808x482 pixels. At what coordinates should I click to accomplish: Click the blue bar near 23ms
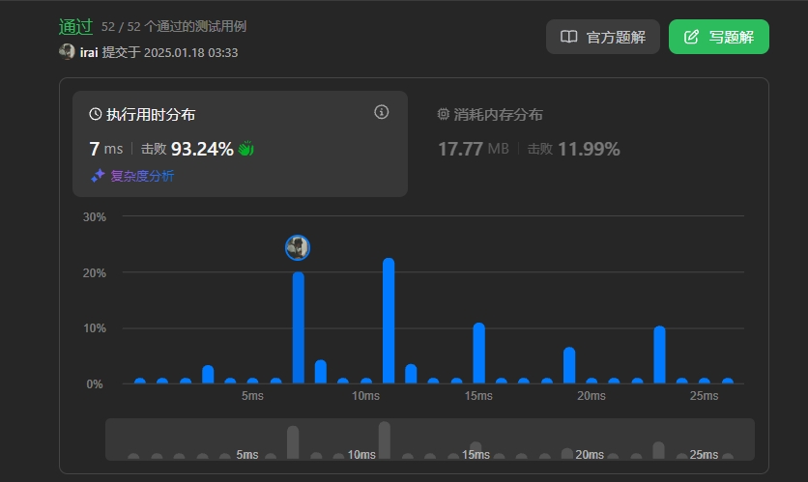point(659,354)
